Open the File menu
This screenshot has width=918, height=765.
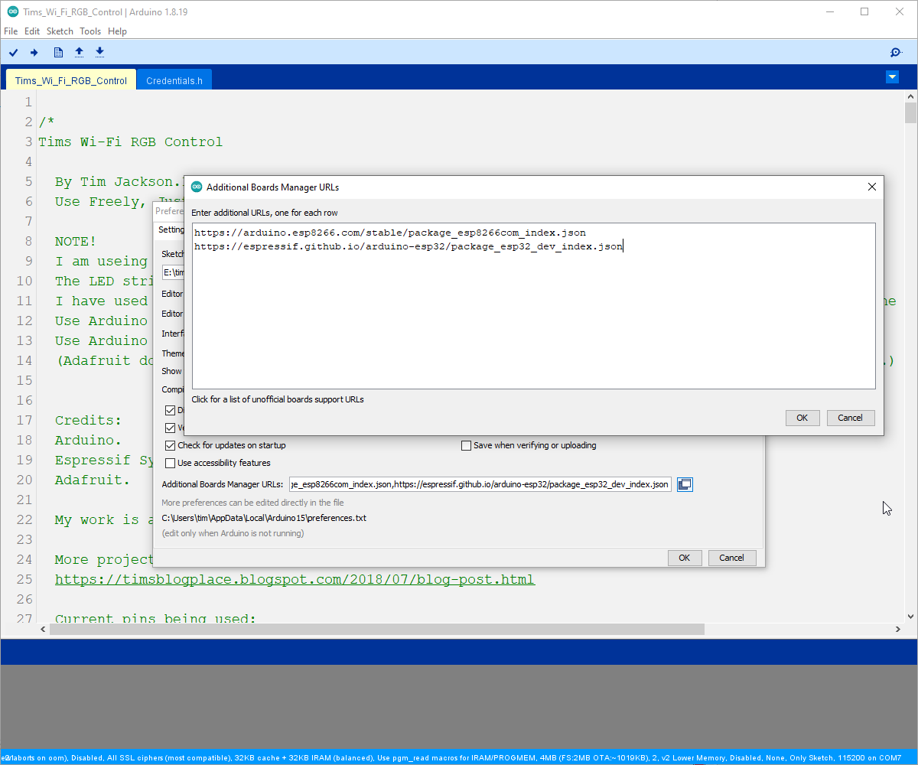click(11, 31)
